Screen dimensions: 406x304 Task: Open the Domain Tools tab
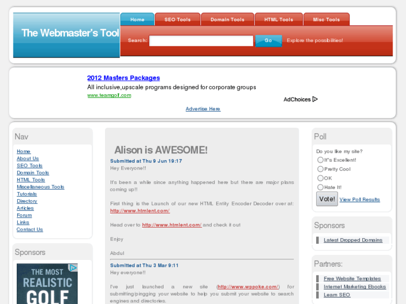point(227,20)
